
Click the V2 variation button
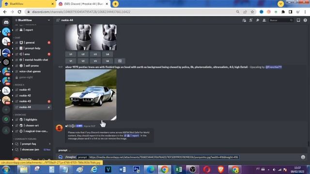83,61
